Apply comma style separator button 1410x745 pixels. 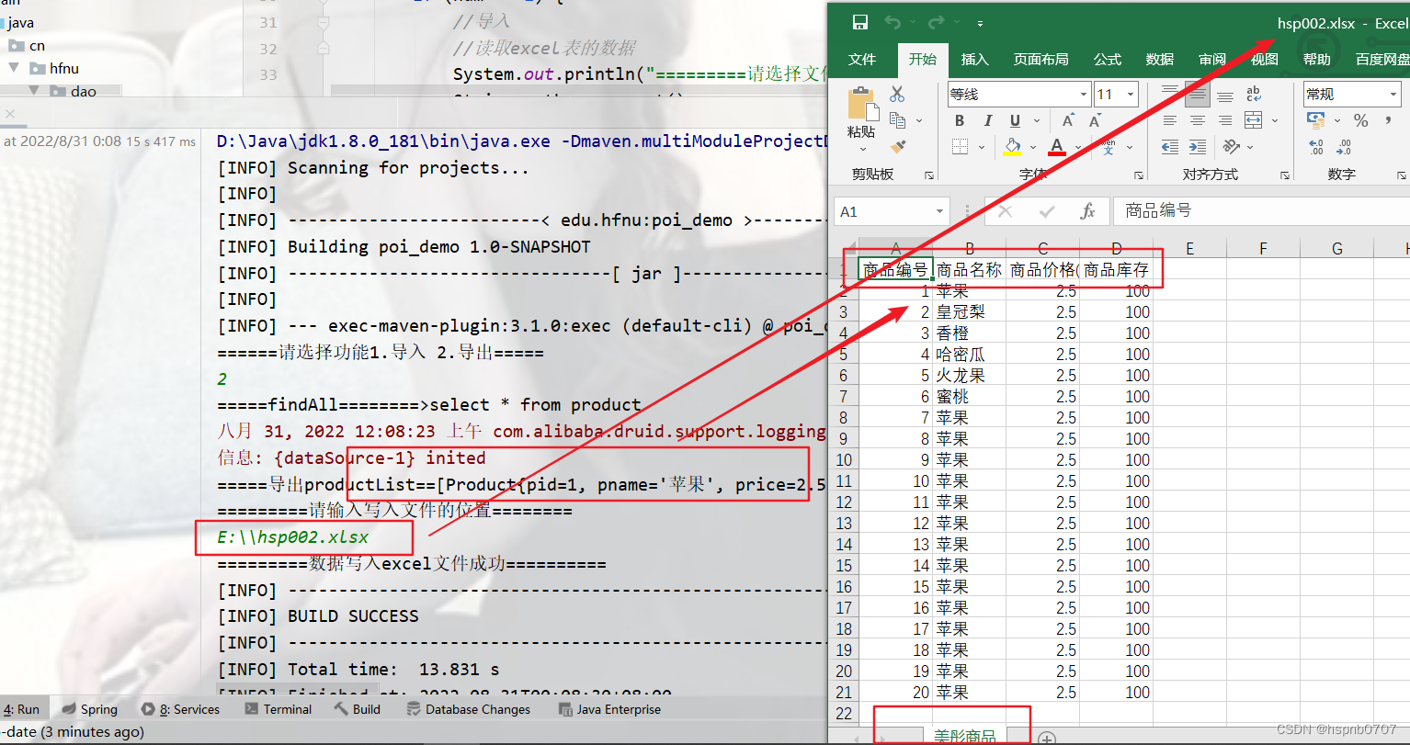1388,120
